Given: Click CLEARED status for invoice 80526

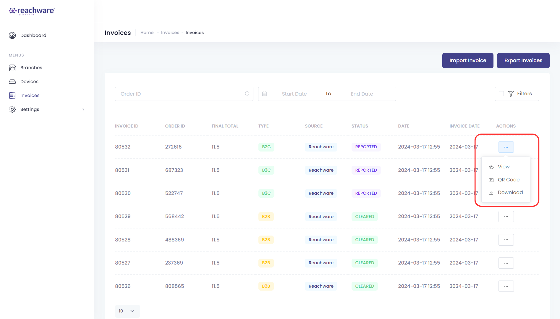Looking at the screenshot, I should pos(365,286).
